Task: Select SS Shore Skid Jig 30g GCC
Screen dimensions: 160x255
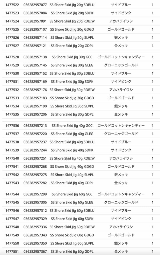Action: point(72,57)
